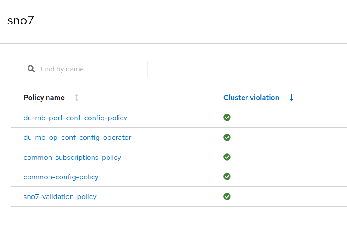Open the sno7-validation-policy link
Image resolution: width=347 pixels, height=239 pixels.
60,197
